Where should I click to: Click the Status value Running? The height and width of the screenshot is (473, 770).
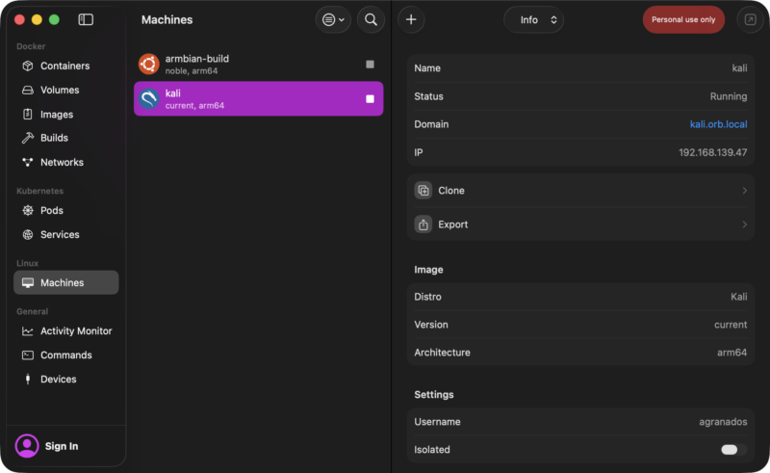tap(729, 96)
